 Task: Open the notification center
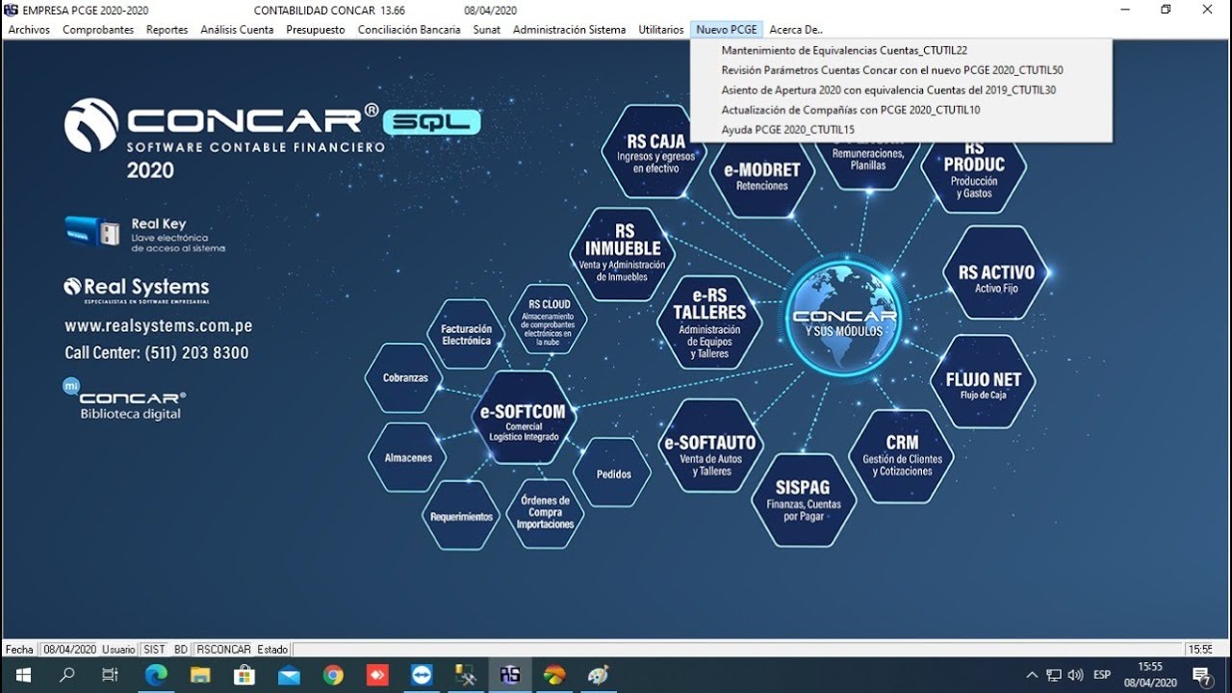1202,675
